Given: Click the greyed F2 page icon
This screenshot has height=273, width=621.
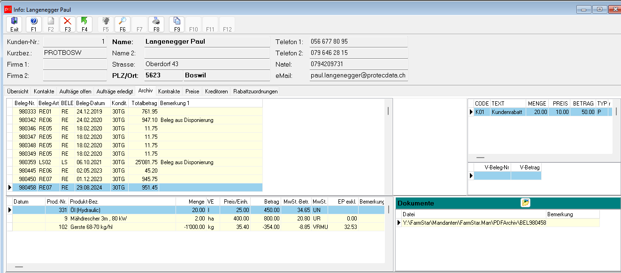Looking at the screenshot, I should (51, 24).
